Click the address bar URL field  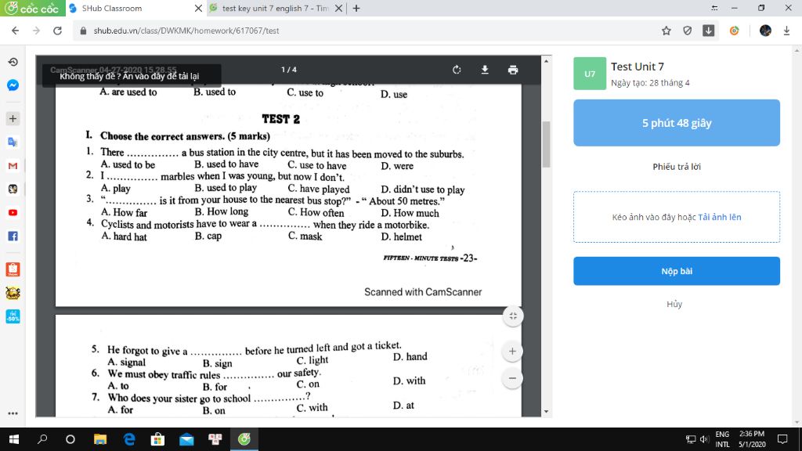coord(364,31)
